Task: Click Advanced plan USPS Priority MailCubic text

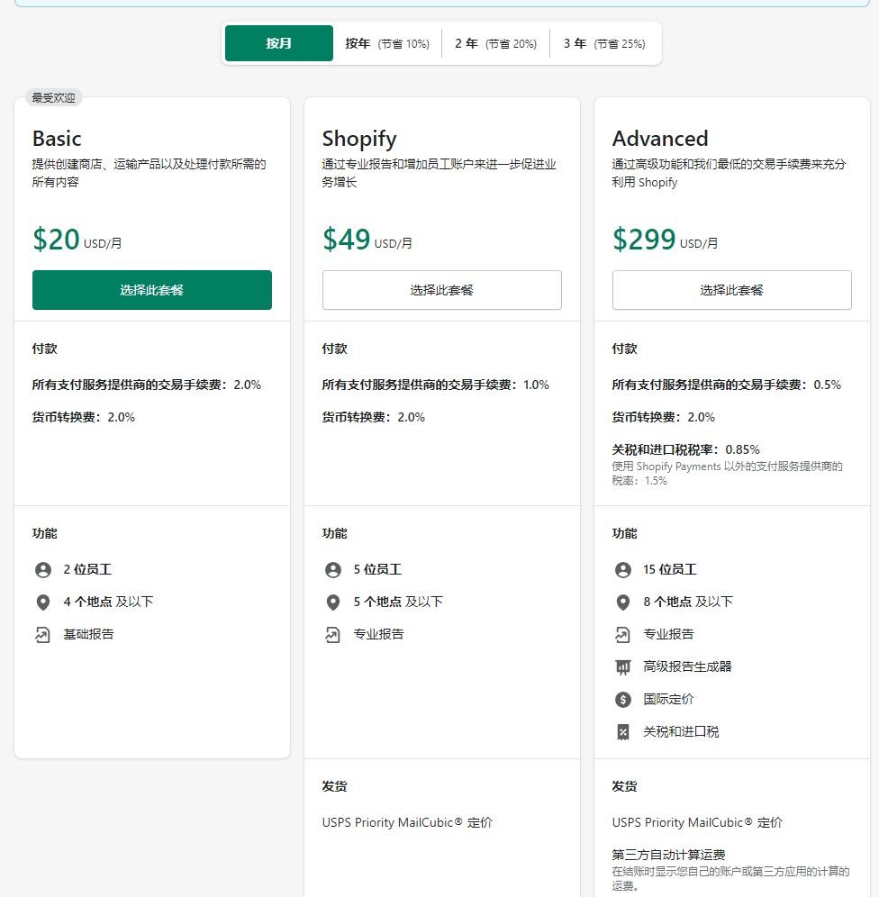Action: (x=697, y=822)
